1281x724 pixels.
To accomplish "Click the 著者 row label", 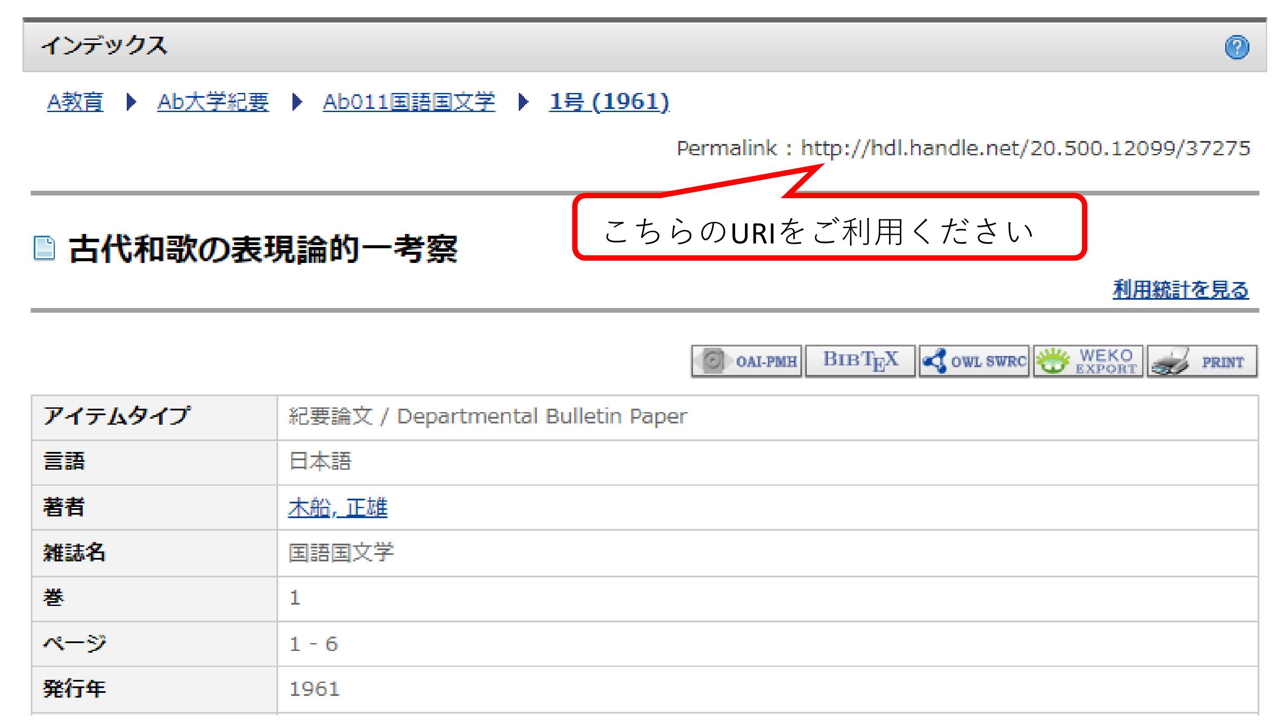I will pos(64,507).
